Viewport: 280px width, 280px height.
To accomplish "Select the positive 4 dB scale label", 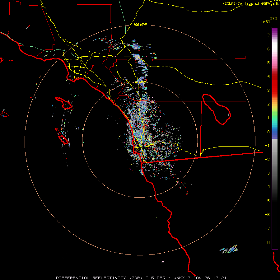I will coord(268,77).
